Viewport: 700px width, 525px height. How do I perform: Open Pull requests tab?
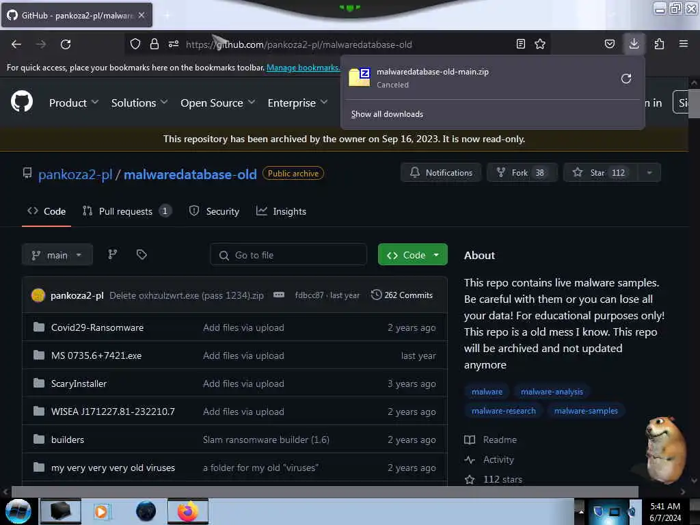click(x=126, y=211)
